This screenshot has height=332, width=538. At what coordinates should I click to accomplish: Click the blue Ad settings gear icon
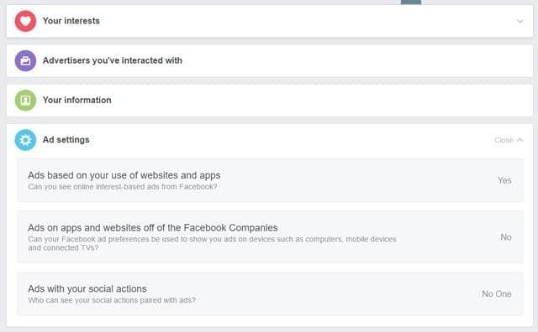pos(25,140)
